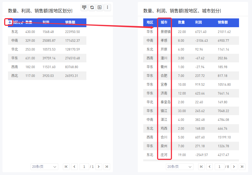
Task: Go to next page in right table
Action: point(234,166)
